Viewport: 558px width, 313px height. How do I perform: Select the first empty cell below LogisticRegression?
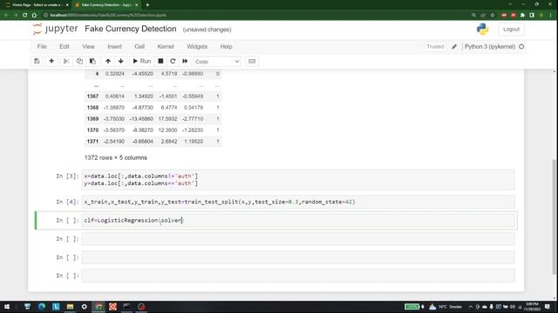298,239
